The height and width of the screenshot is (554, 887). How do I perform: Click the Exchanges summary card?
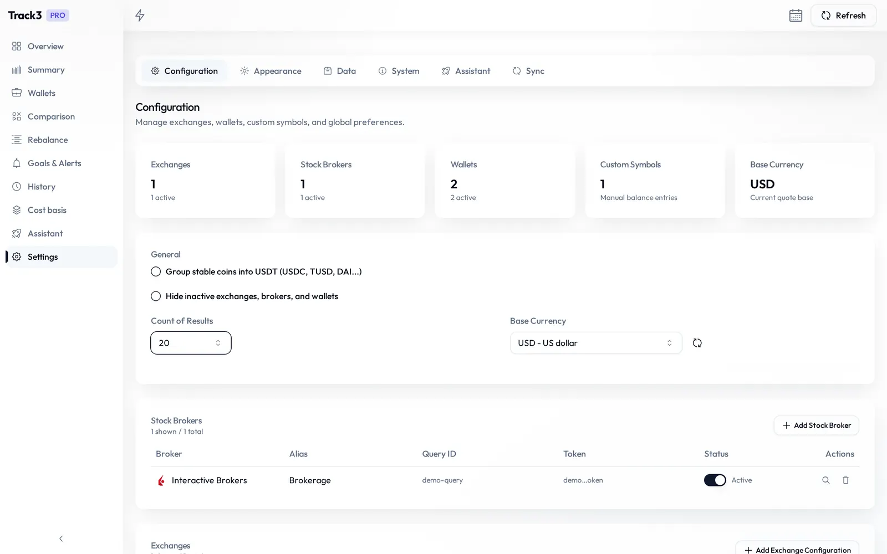coord(205,181)
